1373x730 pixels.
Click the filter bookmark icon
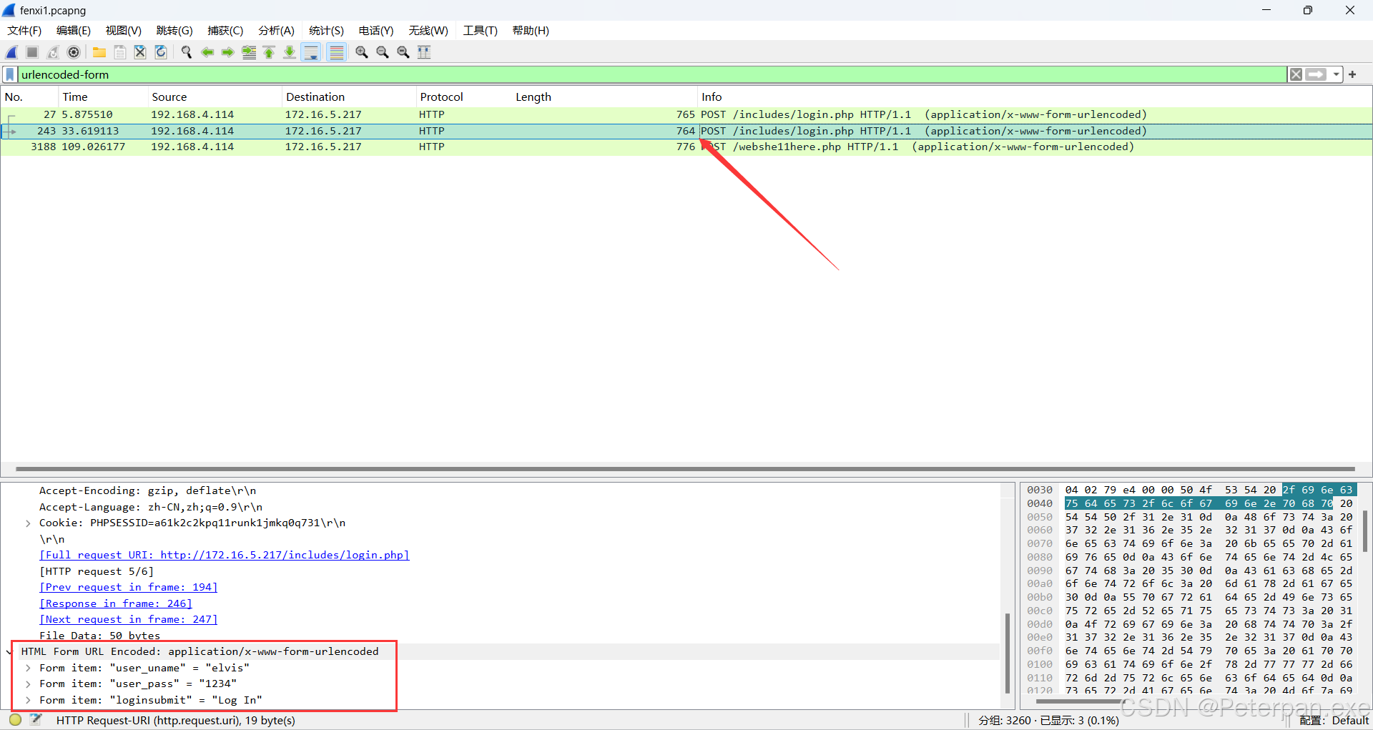pos(10,74)
